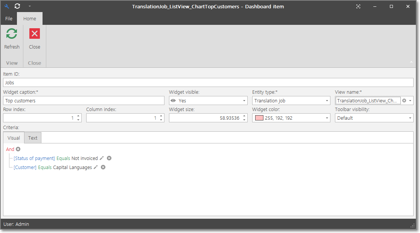The width and height of the screenshot is (420, 233).
Task: Edit the Customer condition with pencil icon
Action: click(96, 168)
